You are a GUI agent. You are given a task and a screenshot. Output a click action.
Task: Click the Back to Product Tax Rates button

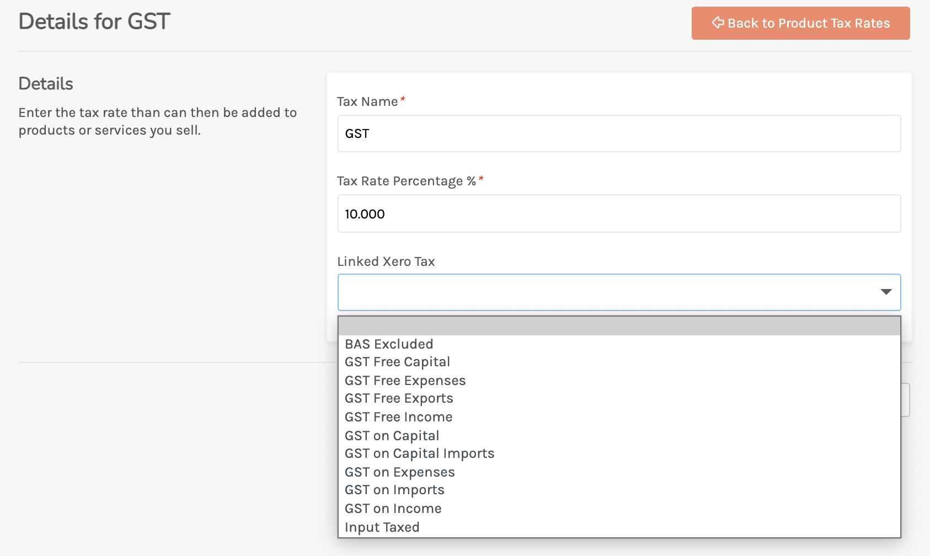800,23
